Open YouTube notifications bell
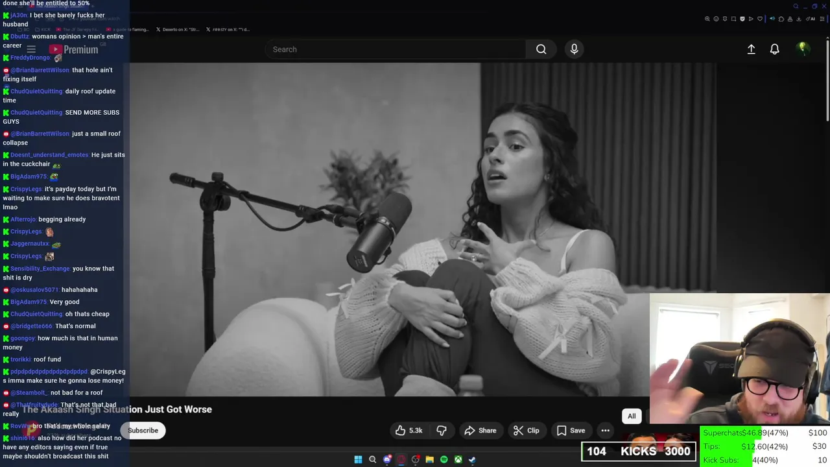 [774, 49]
